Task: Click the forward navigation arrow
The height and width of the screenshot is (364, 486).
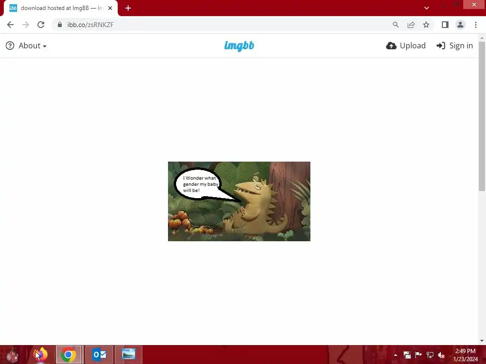Action: (x=26, y=25)
